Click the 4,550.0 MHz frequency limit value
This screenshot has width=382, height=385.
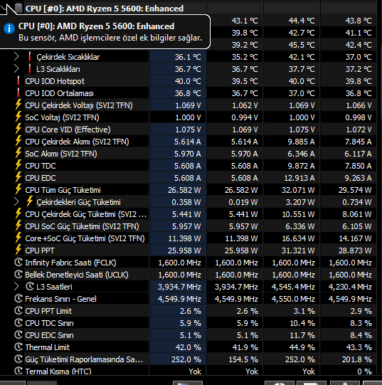click(293, 299)
